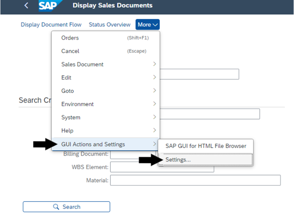Open Display Document Flow
The width and height of the screenshot is (294, 221).
point(51,25)
